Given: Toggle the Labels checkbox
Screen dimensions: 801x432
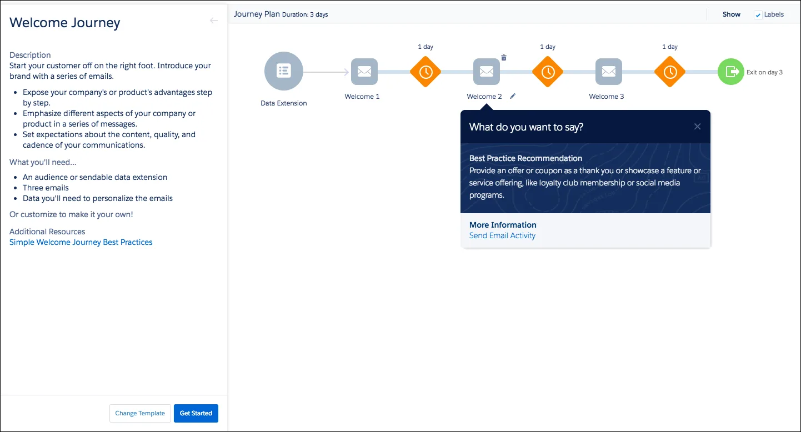Looking at the screenshot, I should tap(758, 15).
